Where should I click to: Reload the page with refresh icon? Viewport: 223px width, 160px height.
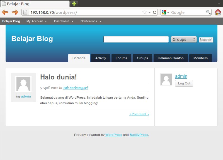point(155,12)
